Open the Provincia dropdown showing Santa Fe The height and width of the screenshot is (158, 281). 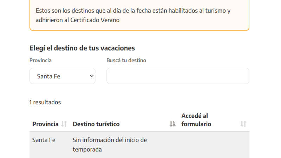(62, 76)
